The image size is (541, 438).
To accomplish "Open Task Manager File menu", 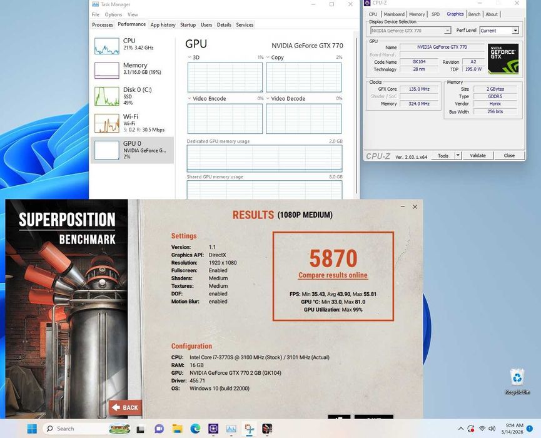I will (96, 14).
